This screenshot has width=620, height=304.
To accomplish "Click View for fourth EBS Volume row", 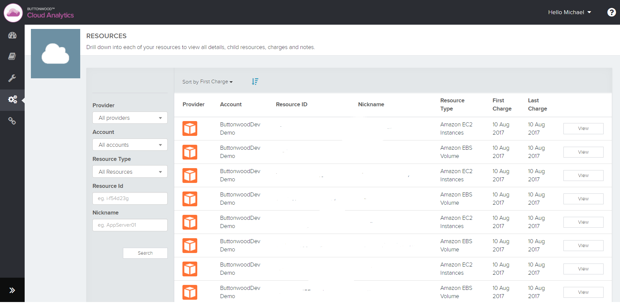I will (x=583, y=292).
